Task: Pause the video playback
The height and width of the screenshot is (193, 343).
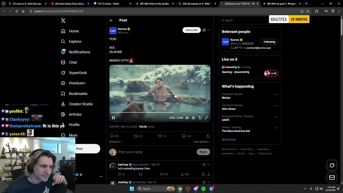Action: tap(113, 118)
